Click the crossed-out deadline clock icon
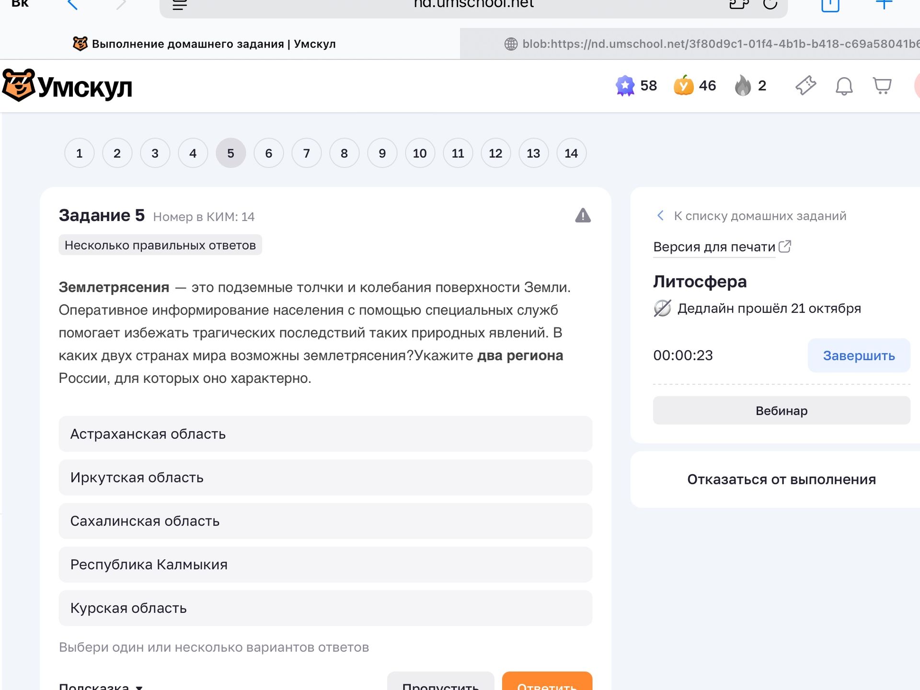Viewport: 920px width, 690px height. pyautogui.click(x=662, y=308)
